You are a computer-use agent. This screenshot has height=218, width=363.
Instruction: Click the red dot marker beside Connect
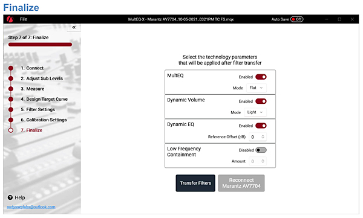(11, 68)
